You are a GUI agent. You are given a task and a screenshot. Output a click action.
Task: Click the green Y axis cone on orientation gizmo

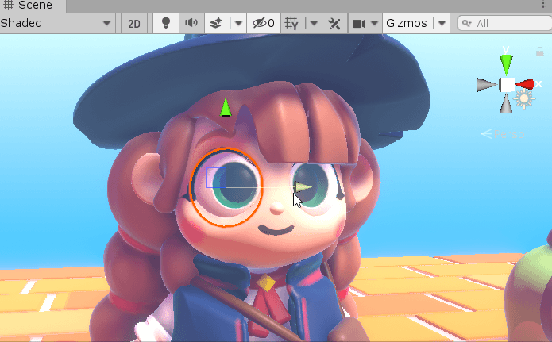(x=506, y=64)
